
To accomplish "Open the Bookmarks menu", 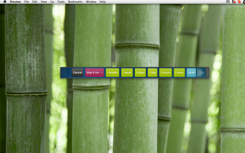I will pos(75,2).
